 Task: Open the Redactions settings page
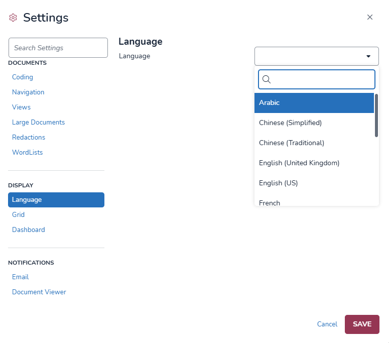pyautogui.click(x=29, y=137)
